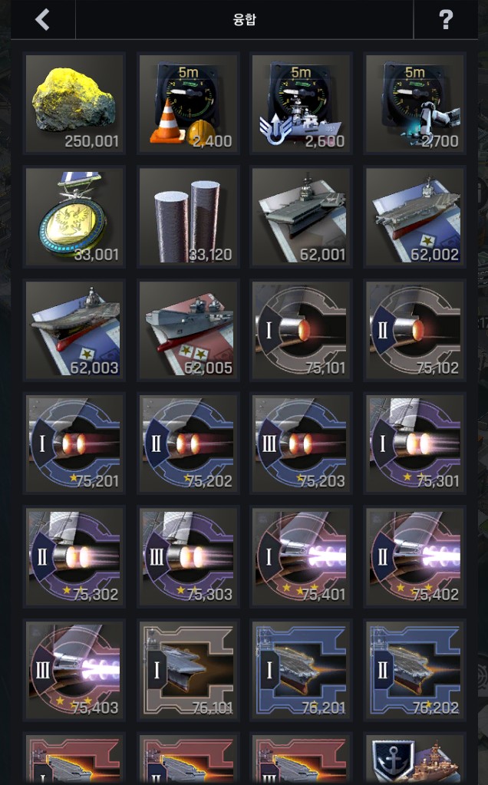Select grey engine part II 75,102
488x785 pixels.
click(415, 329)
